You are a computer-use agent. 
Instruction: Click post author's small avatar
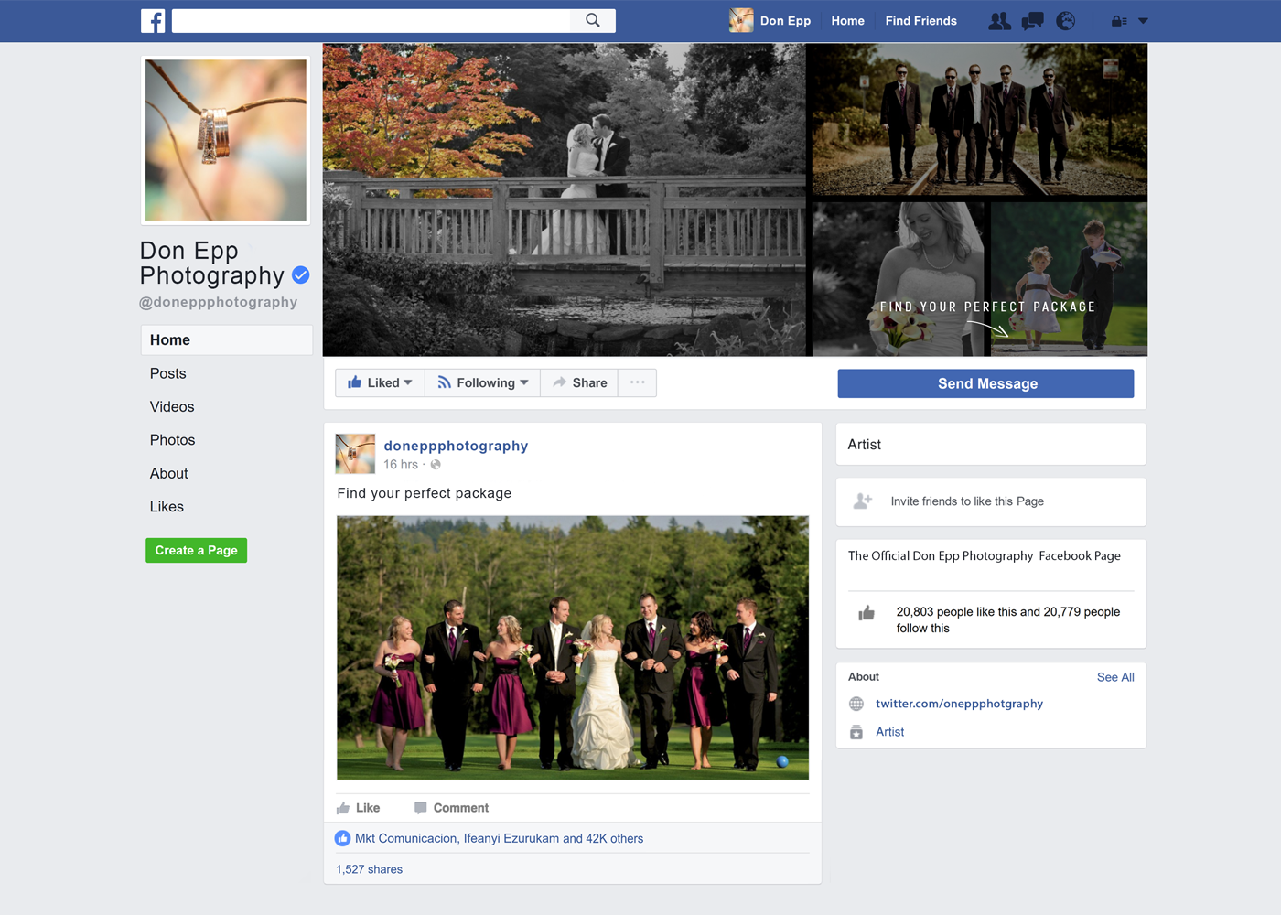pyautogui.click(x=355, y=454)
